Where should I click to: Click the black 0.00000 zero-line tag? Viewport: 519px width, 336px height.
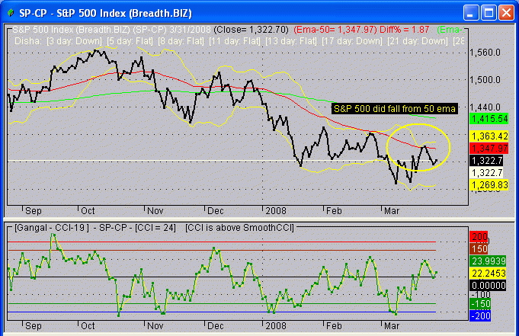pyautogui.click(x=489, y=286)
